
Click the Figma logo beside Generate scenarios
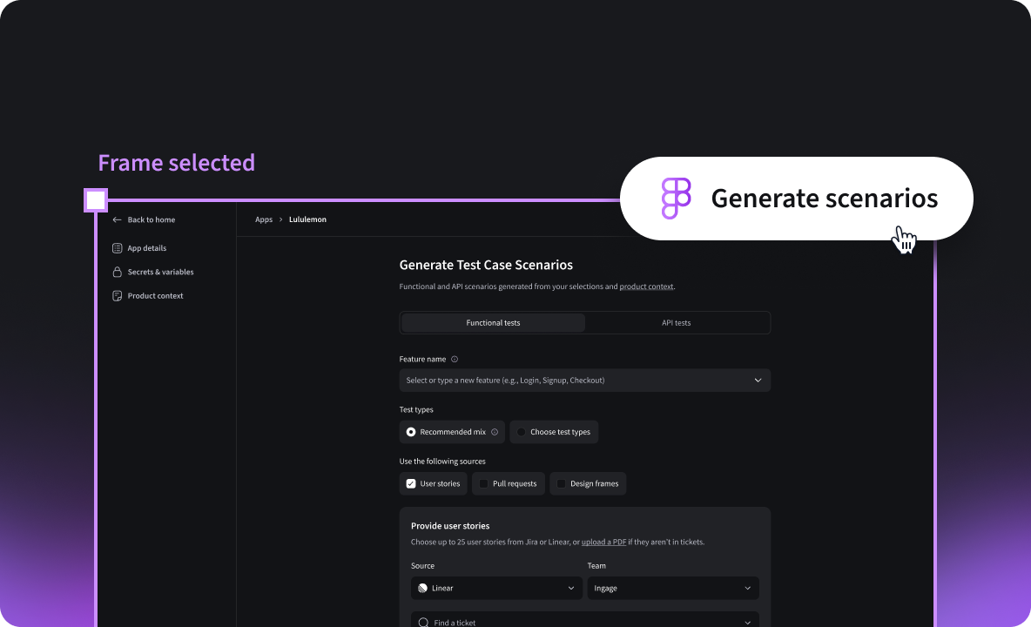675,199
